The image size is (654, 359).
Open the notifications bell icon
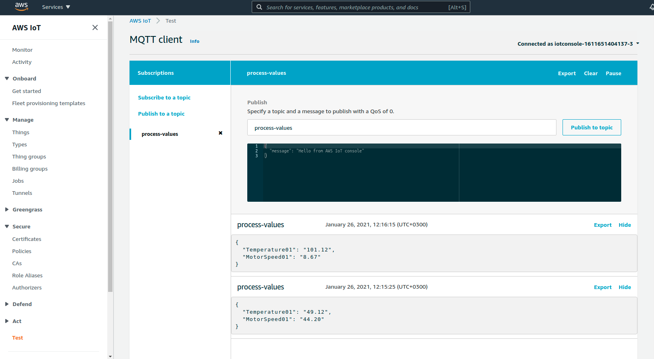[x=652, y=7]
